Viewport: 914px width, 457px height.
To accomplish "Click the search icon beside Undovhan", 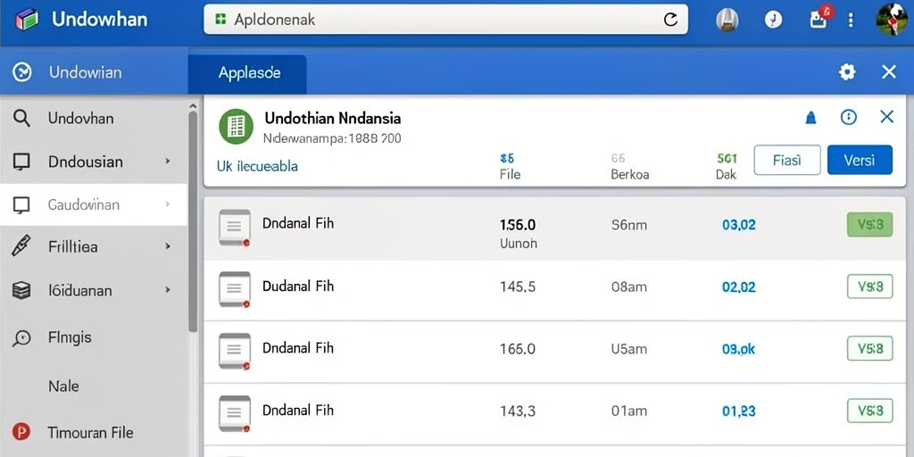I will tap(21, 119).
